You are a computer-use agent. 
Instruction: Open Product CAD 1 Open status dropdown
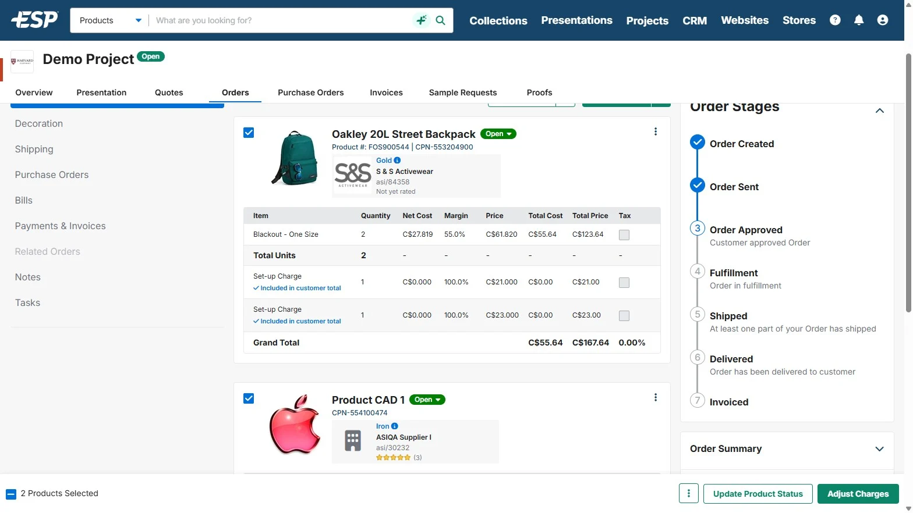[x=427, y=400]
